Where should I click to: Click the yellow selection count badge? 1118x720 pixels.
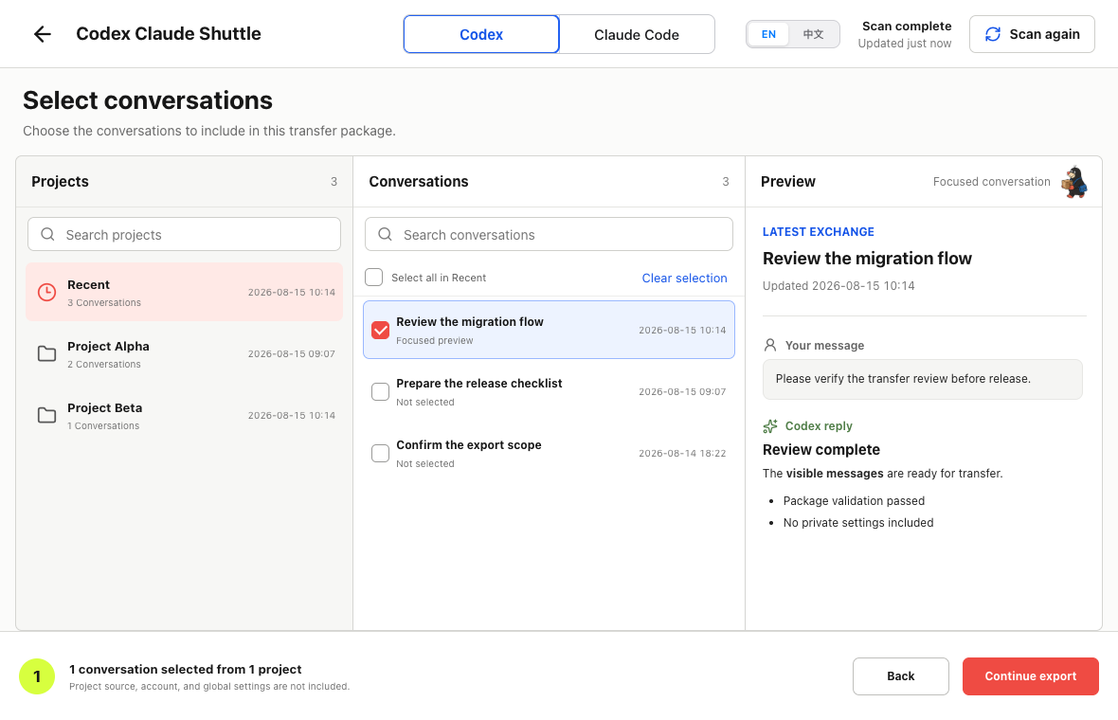point(37,676)
